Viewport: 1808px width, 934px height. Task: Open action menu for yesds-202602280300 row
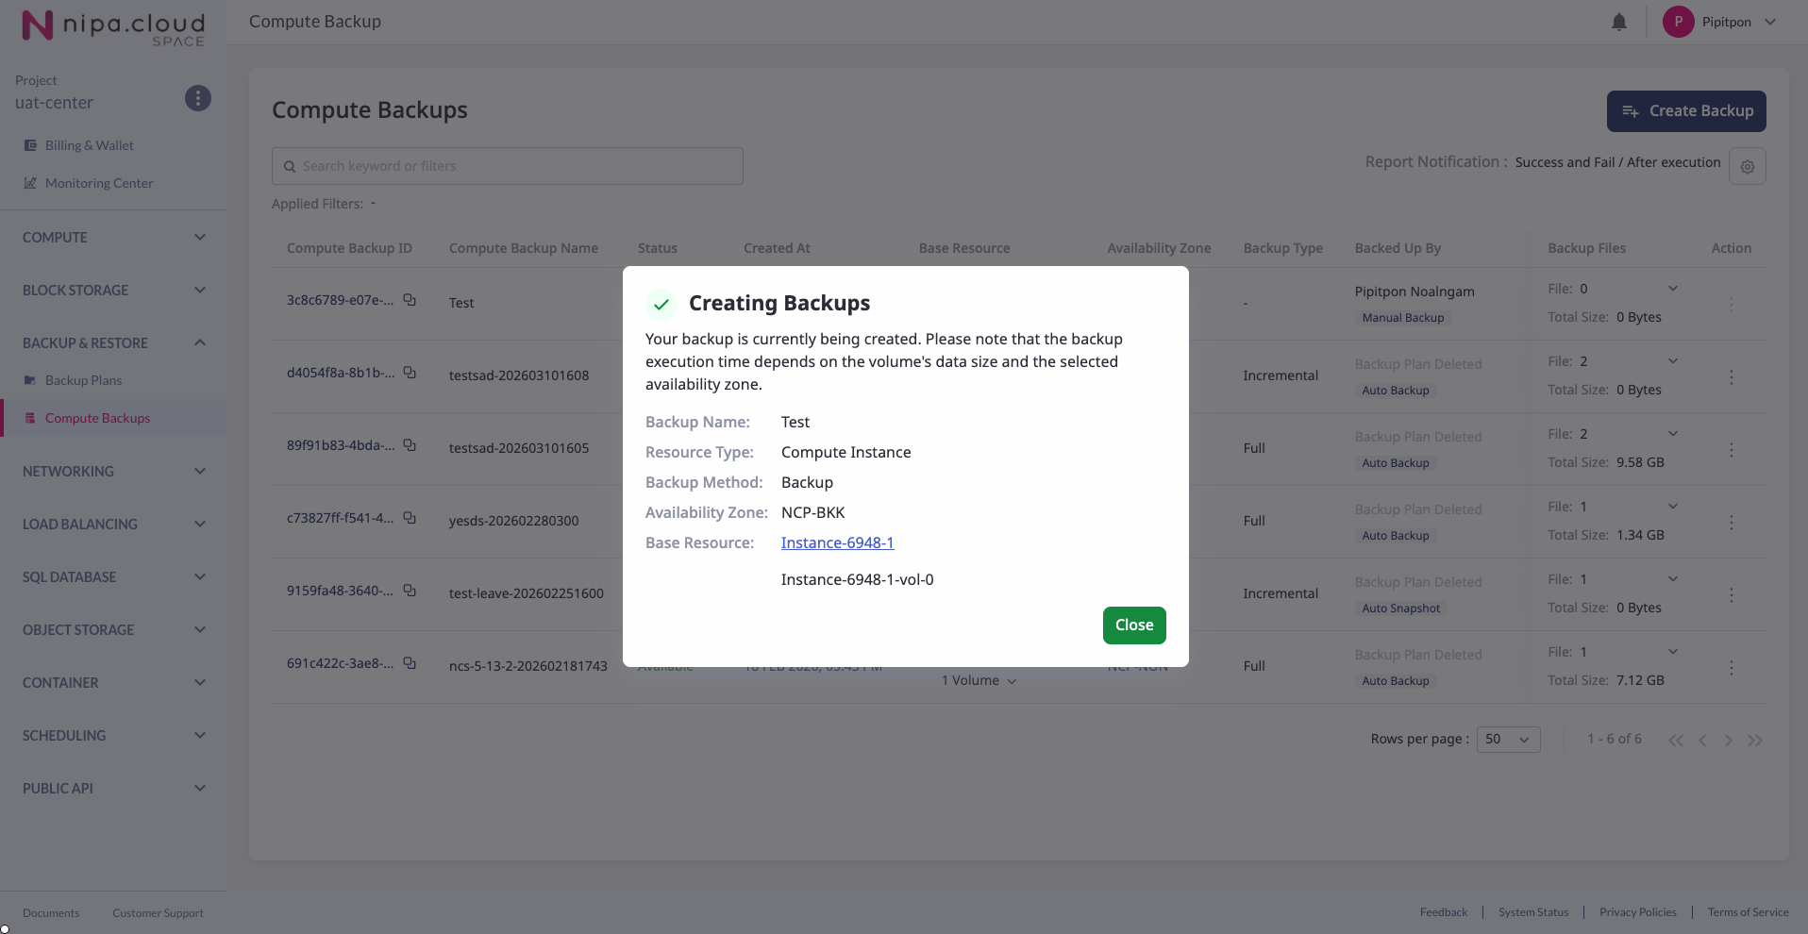tap(1731, 523)
